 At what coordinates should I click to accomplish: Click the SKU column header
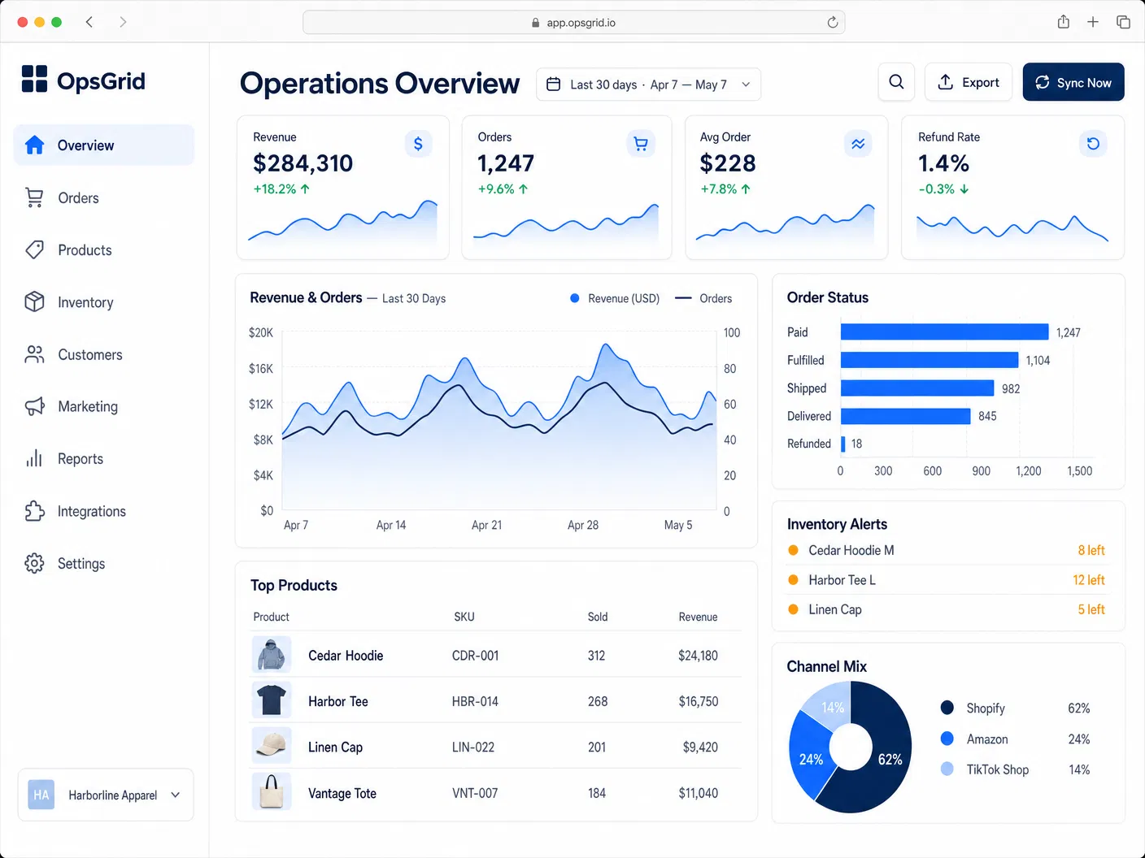pos(464,617)
